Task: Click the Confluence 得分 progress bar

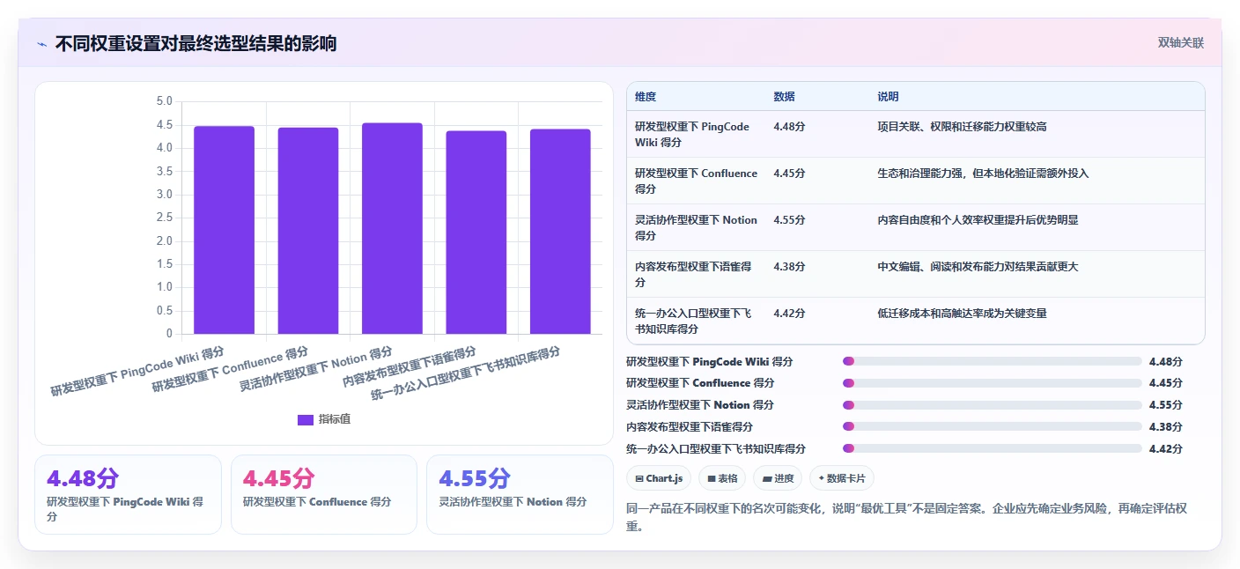Action: coord(992,383)
